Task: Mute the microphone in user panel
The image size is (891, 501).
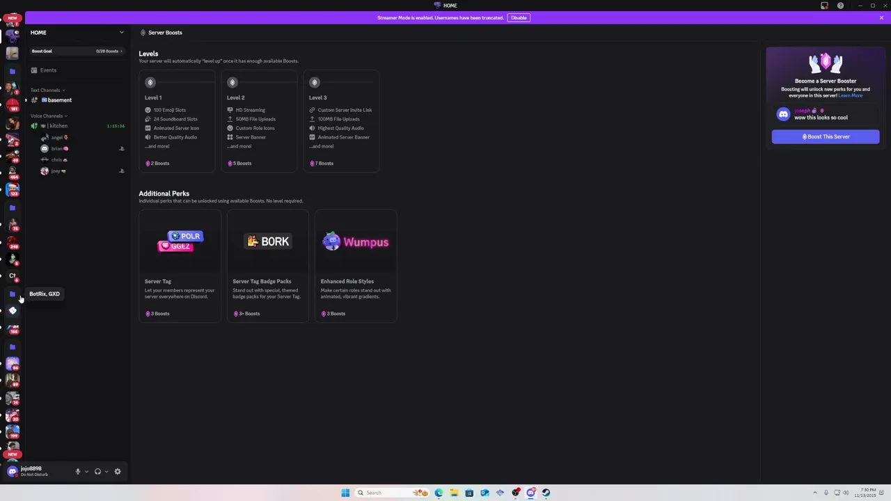Action: tap(78, 472)
